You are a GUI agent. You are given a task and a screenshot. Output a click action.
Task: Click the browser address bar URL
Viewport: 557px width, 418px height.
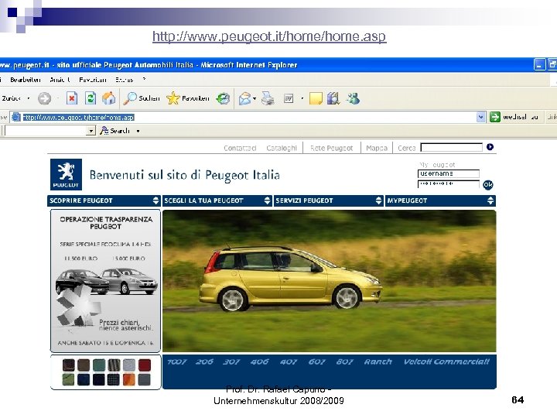tap(78, 118)
